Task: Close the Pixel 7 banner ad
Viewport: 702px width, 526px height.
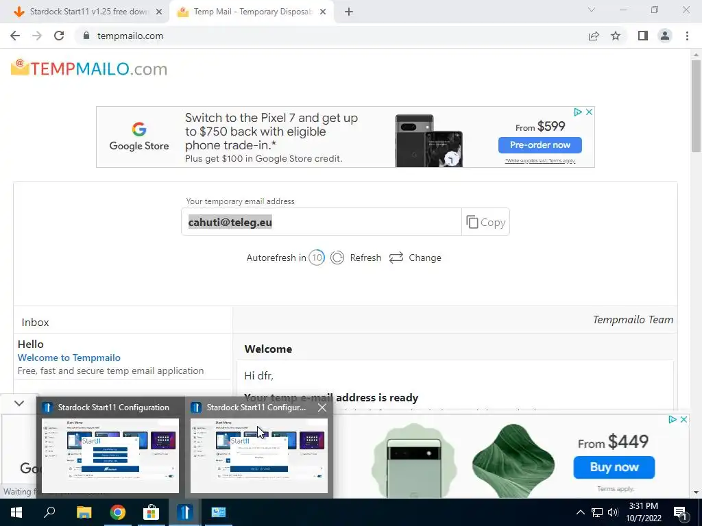Action: (x=589, y=112)
